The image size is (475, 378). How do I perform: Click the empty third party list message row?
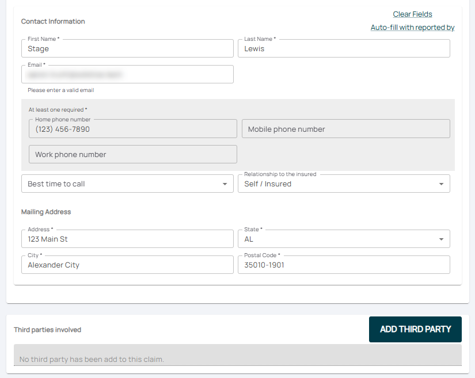click(x=237, y=359)
